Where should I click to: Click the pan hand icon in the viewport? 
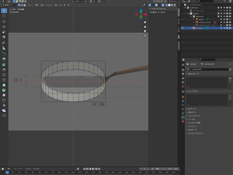point(145,27)
